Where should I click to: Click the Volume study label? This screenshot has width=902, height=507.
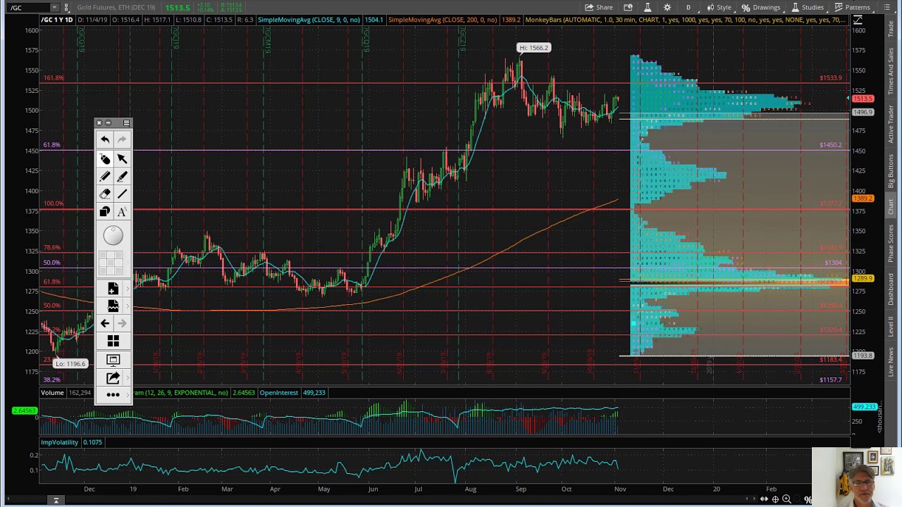pyautogui.click(x=52, y=392)
